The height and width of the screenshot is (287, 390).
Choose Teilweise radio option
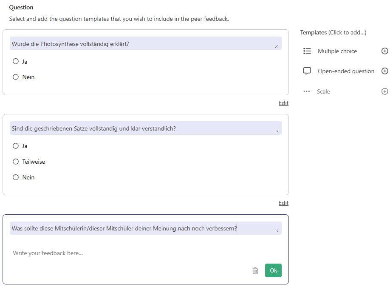pos(16,162)
